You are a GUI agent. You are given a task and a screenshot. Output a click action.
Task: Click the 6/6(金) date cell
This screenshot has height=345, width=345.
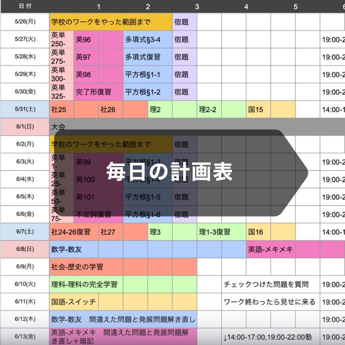pos(25,214)
